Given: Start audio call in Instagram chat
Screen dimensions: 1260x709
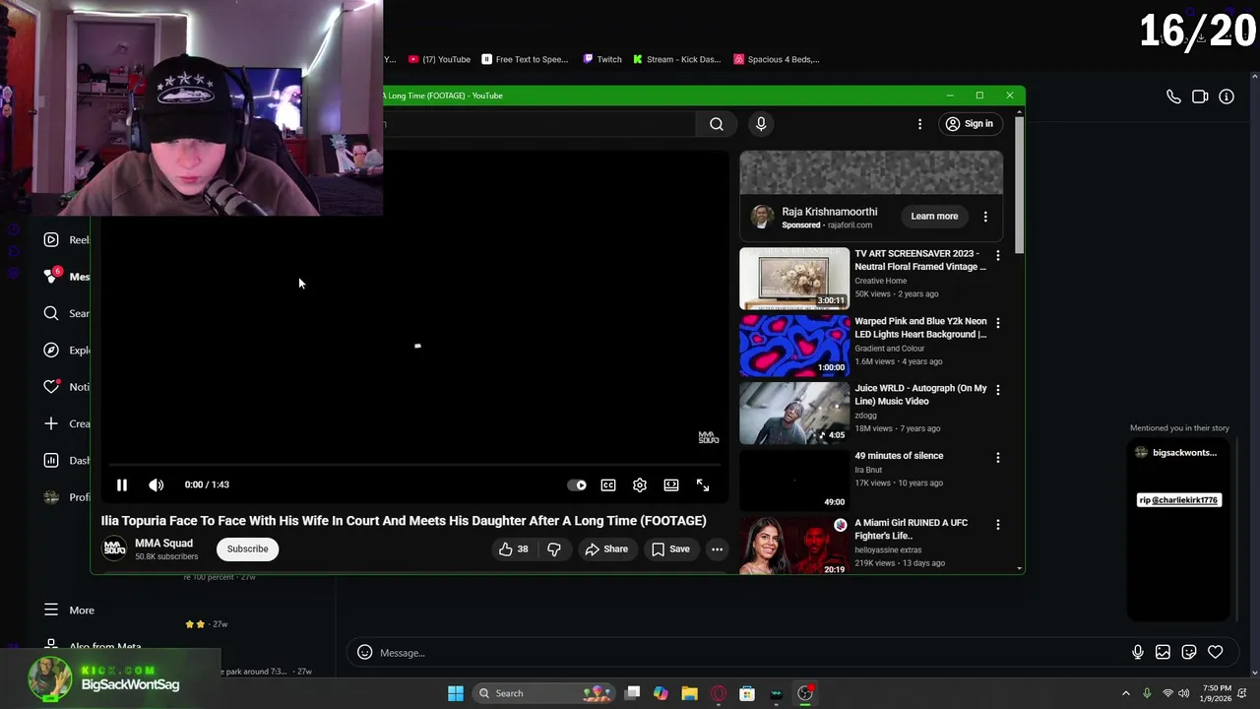Looking at the screenshot, I should point(1173,97).
